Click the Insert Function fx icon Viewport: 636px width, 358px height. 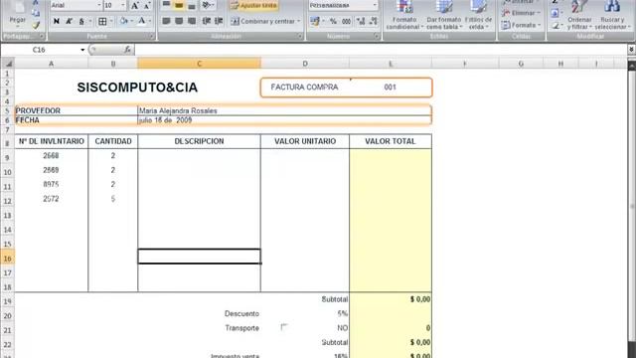127,50
